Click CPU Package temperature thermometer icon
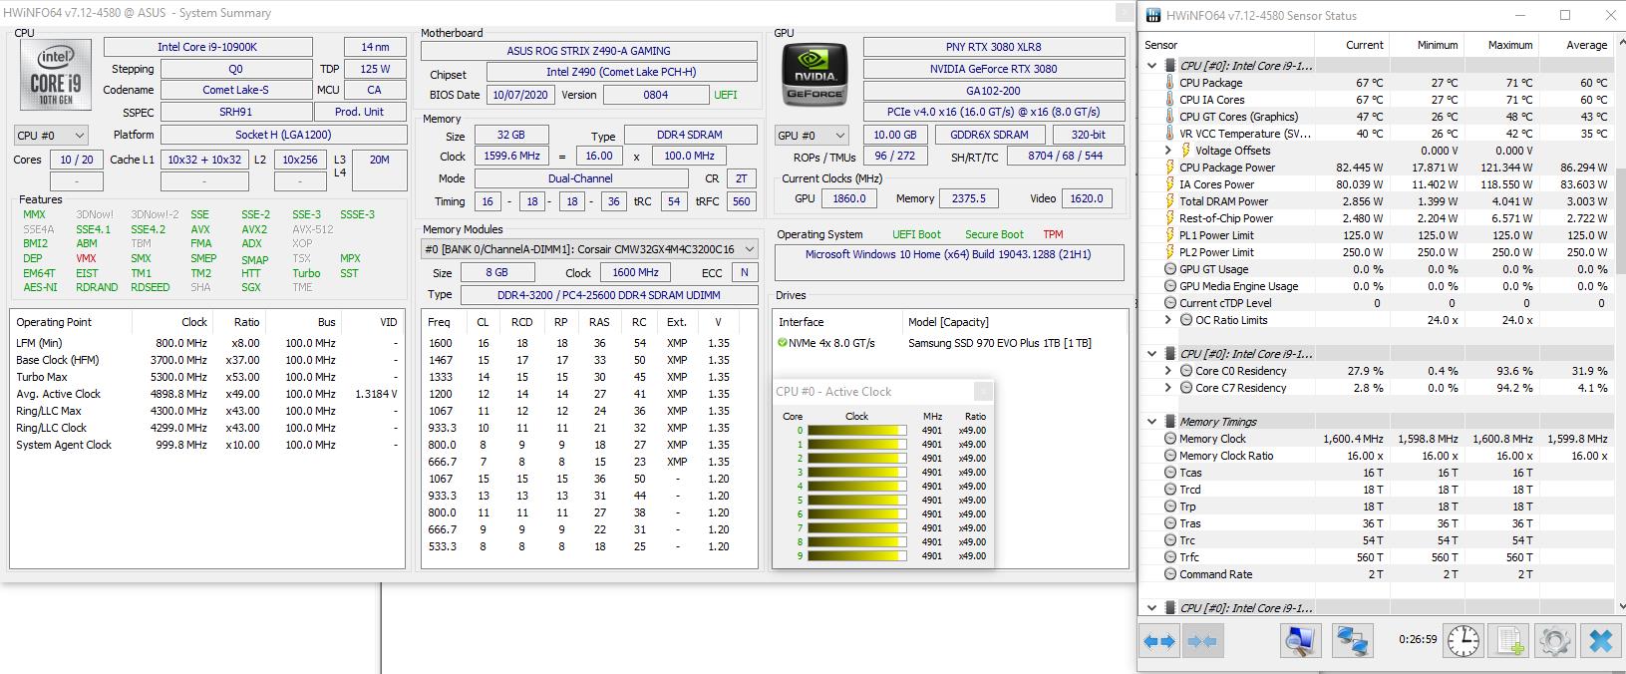1626x674 pixels. [1170, 83]
